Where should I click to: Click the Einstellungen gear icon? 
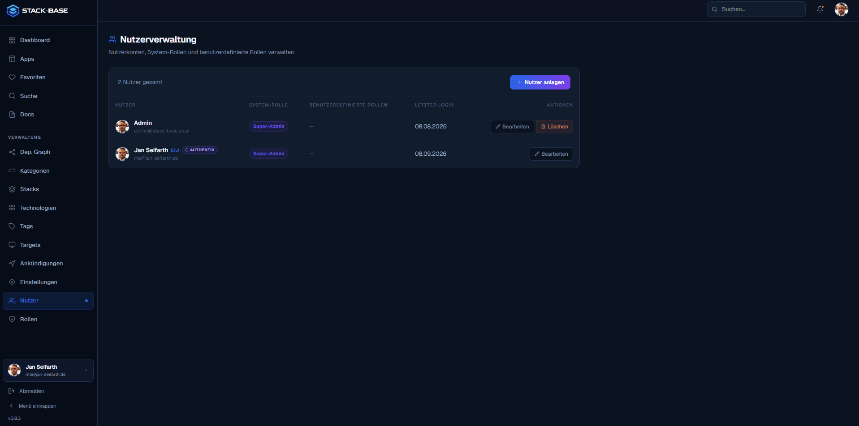(x=12, y=282)
